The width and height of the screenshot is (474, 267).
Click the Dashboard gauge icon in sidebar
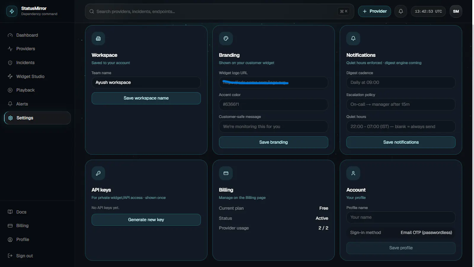[x=10, y=35]
